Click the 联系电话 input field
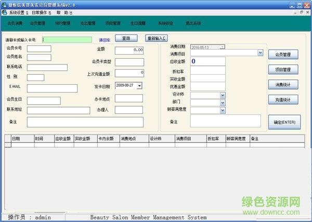The image size is (312, 222). tap(47, 67)
